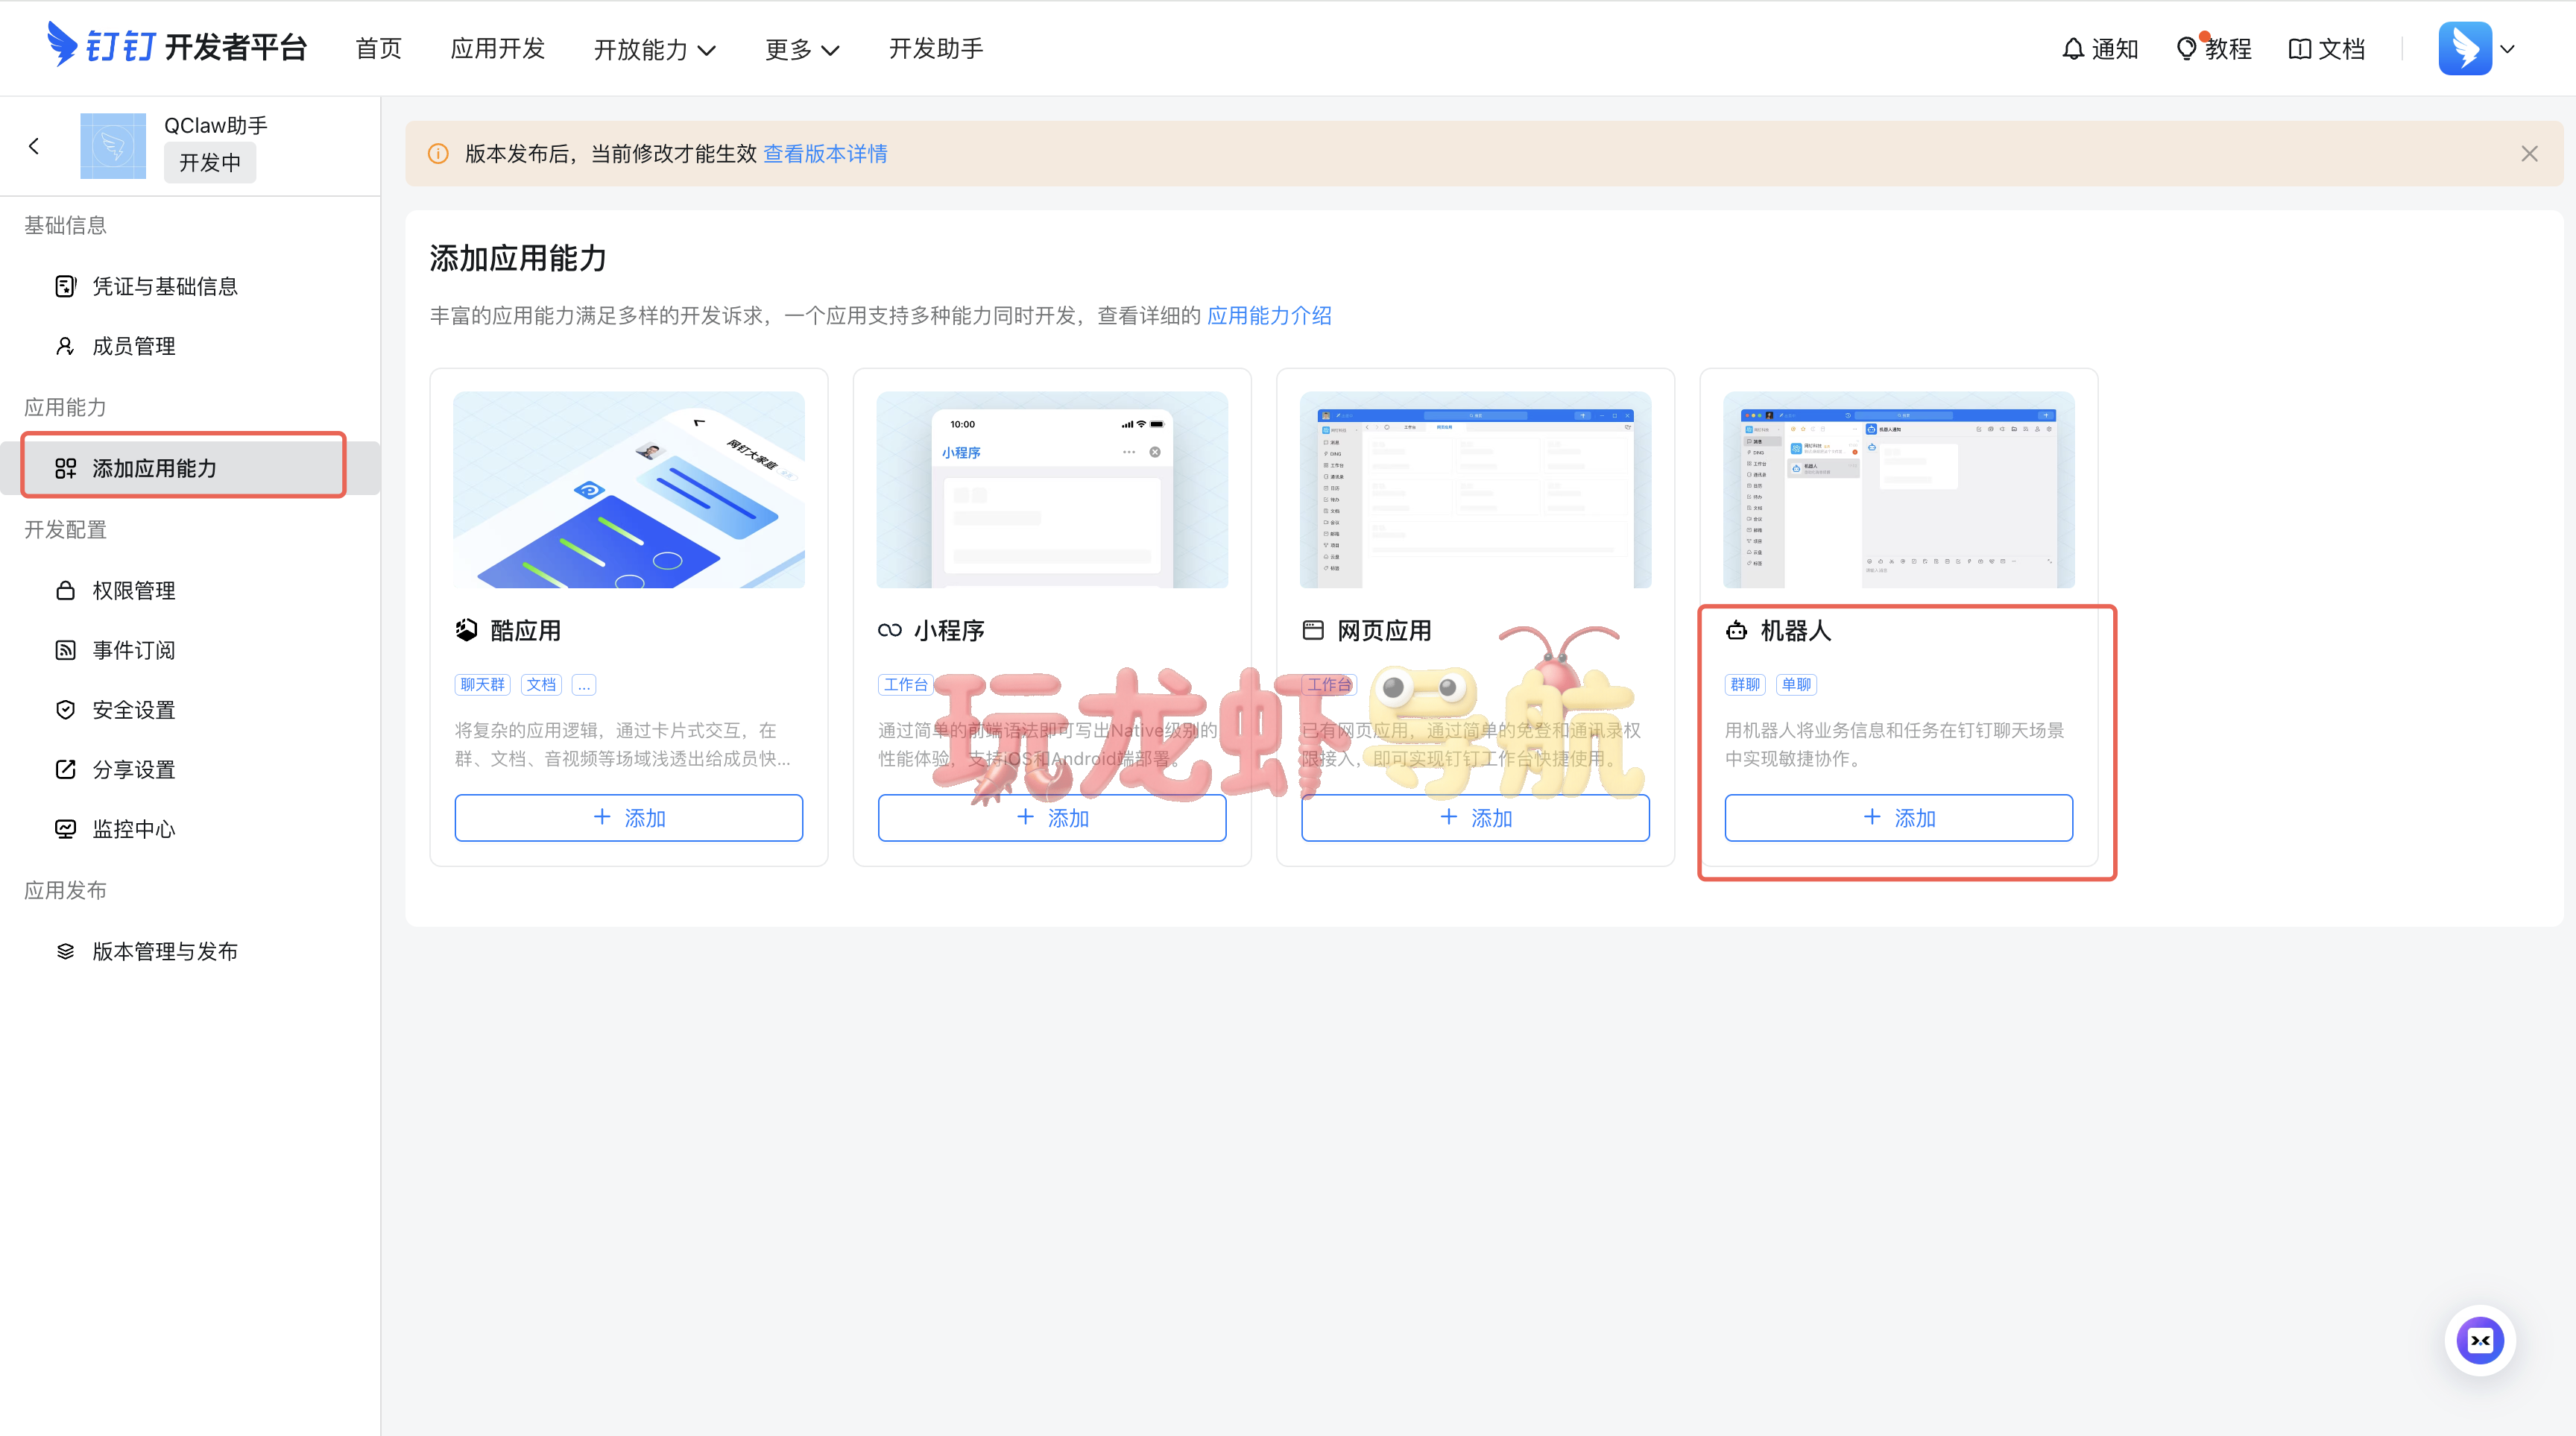This screenshot has width=2576, height=1436.
Task: Open the 应用能力介绍 link
Action: [x=1269, y=316]
